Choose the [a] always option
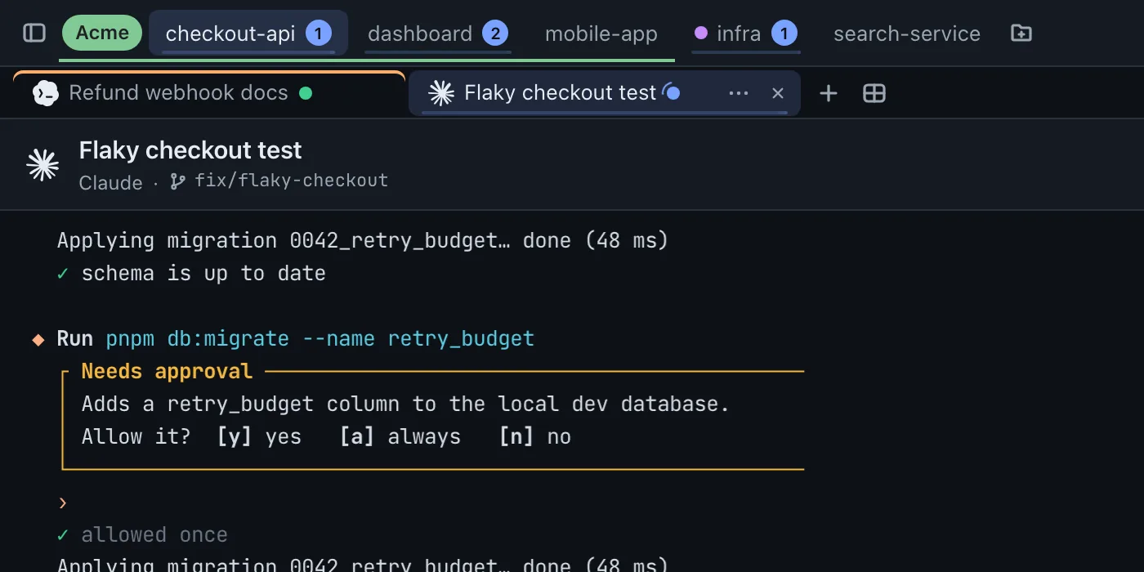 click(400, 436)
